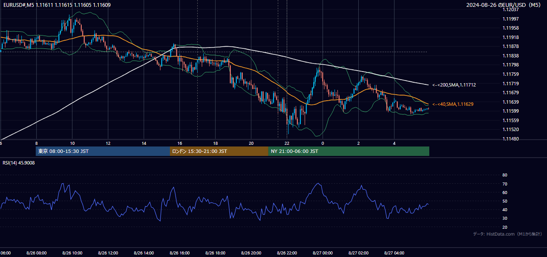Screen dimensions: 547x257
Task: Click RSI level 70 on the scale
Action: point(505,184)
